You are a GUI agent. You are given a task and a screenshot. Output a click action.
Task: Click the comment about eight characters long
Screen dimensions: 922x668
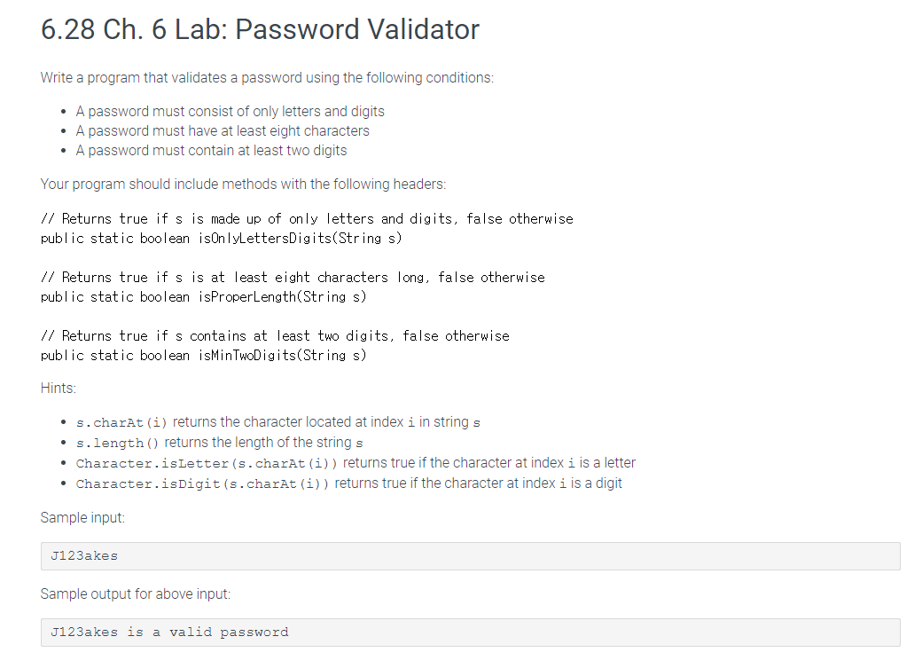tap(293, 277)
